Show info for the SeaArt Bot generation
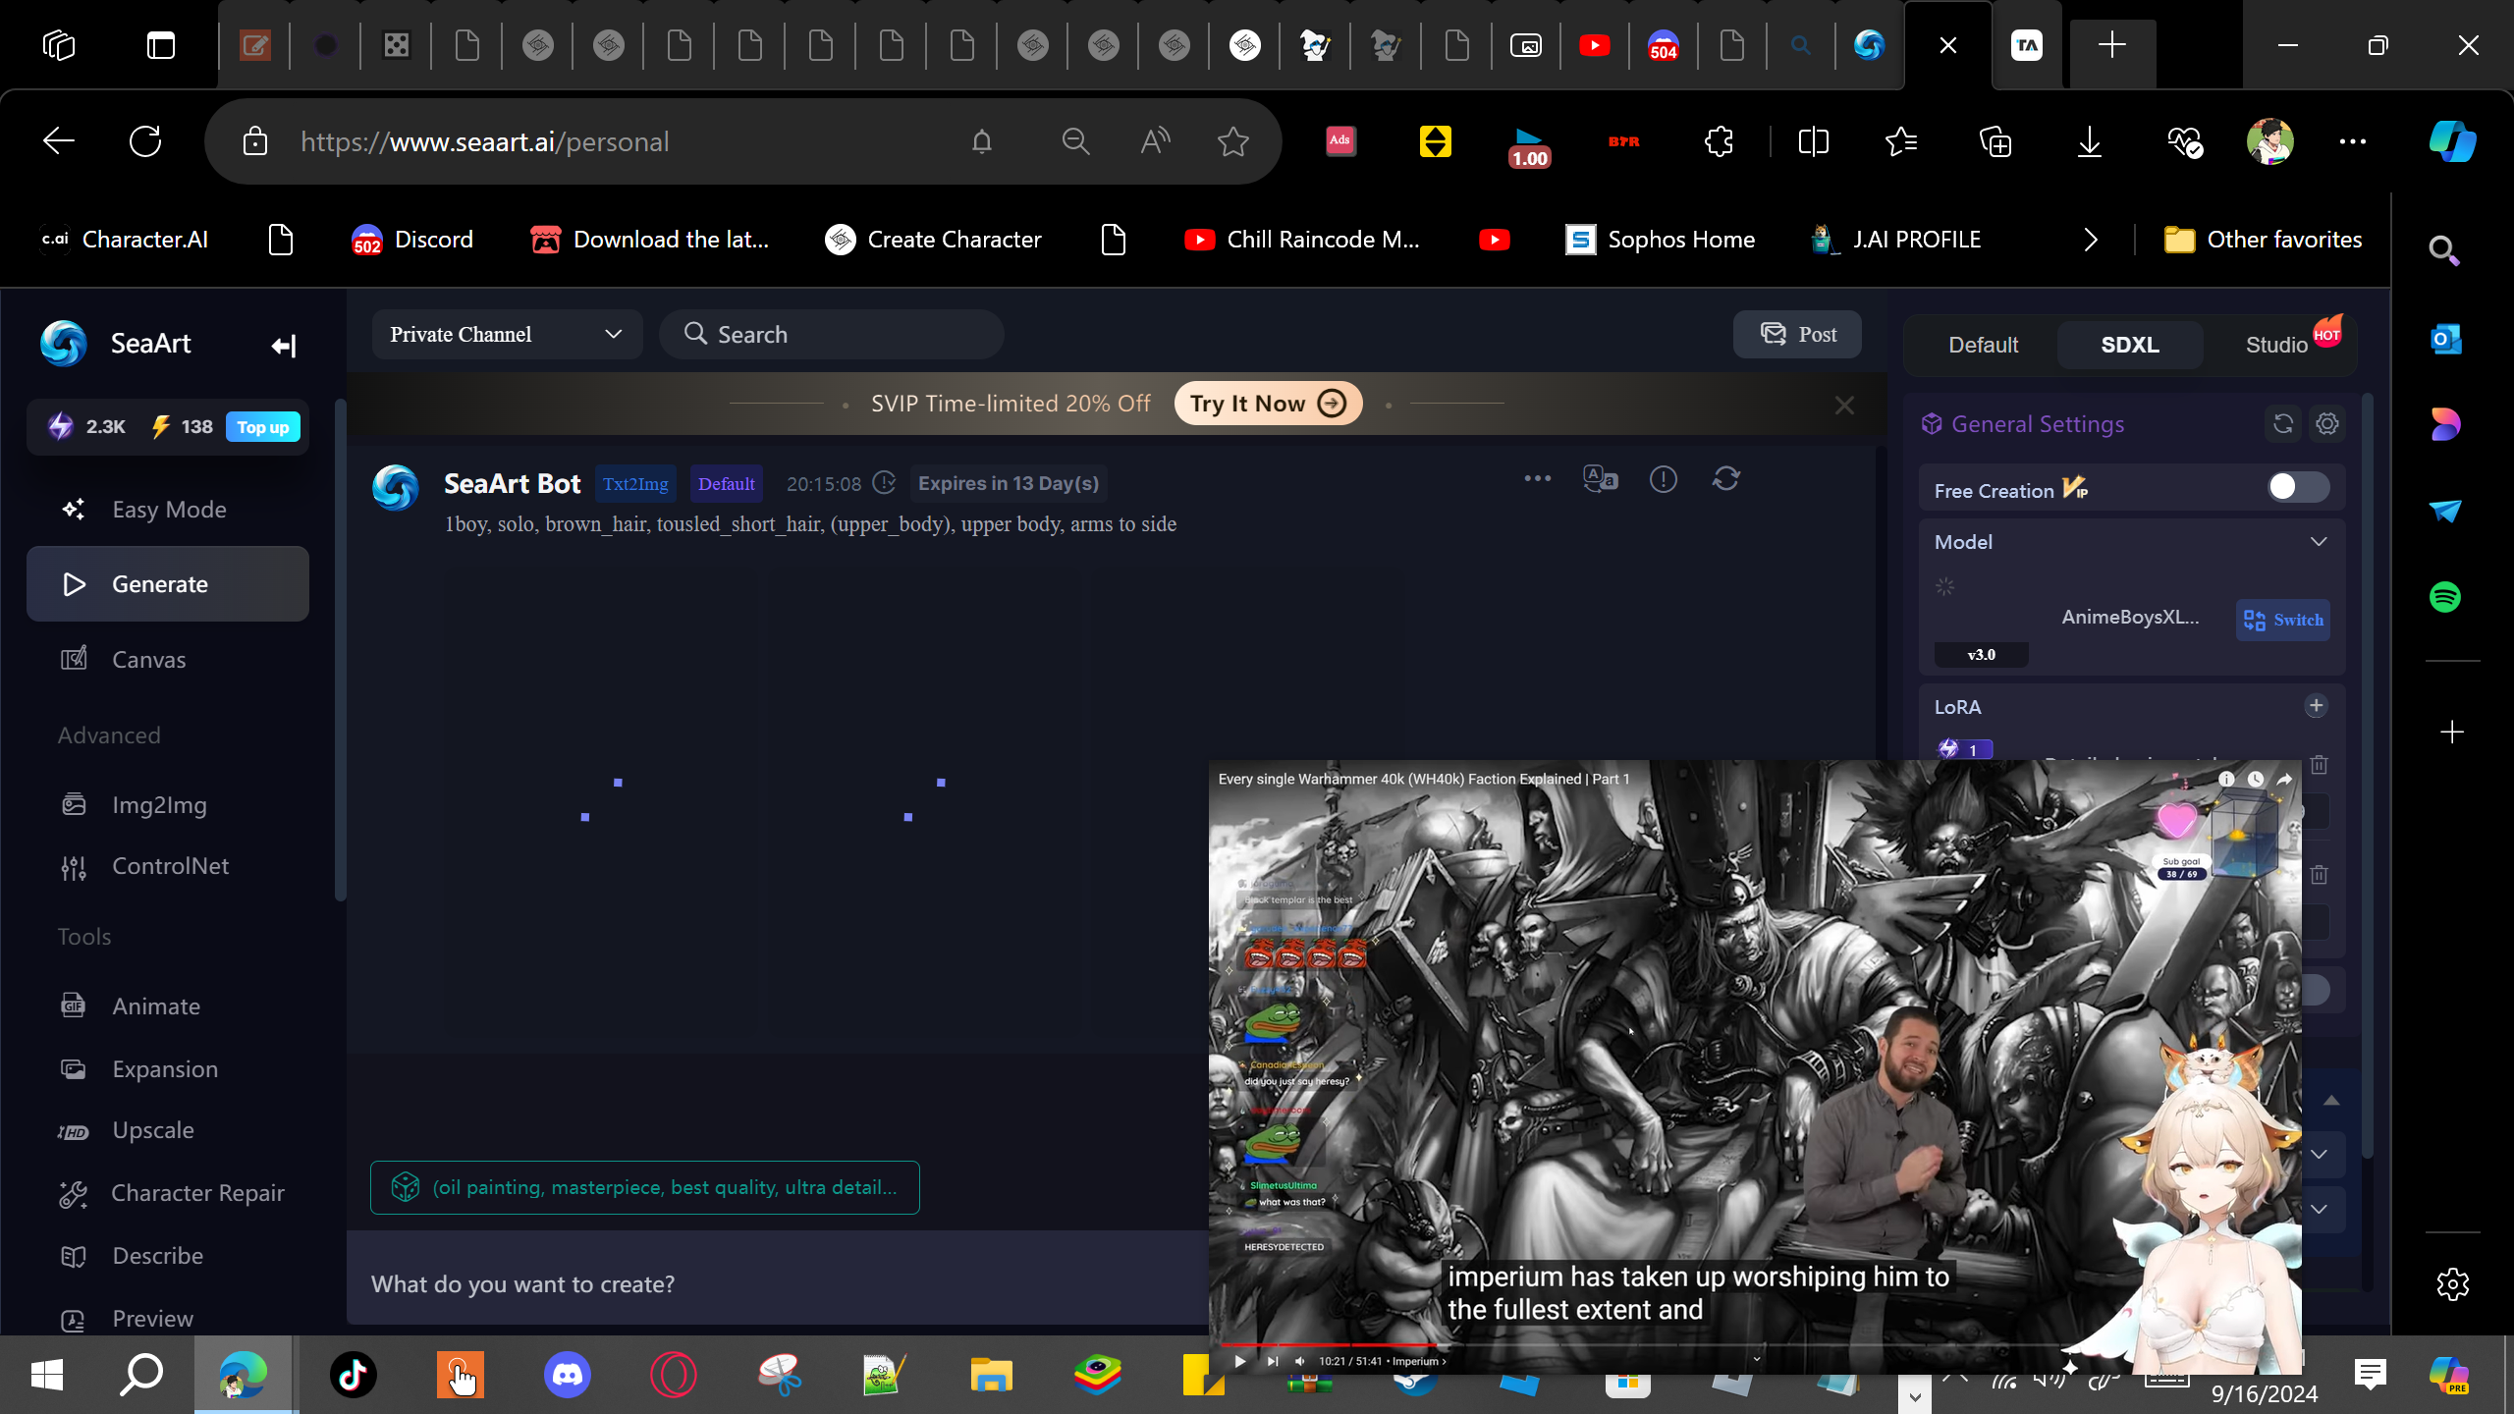Viewport: 2514px width, 1414px height. pos(1664,479)
